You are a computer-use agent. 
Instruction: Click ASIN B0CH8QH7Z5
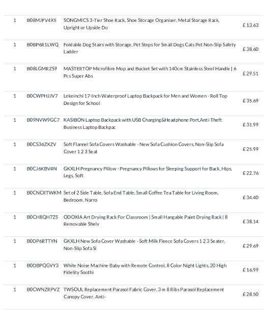42,217
